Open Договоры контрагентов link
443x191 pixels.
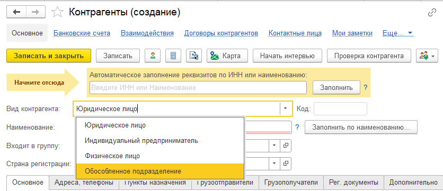pyautogui.click(x=221, y=33)
